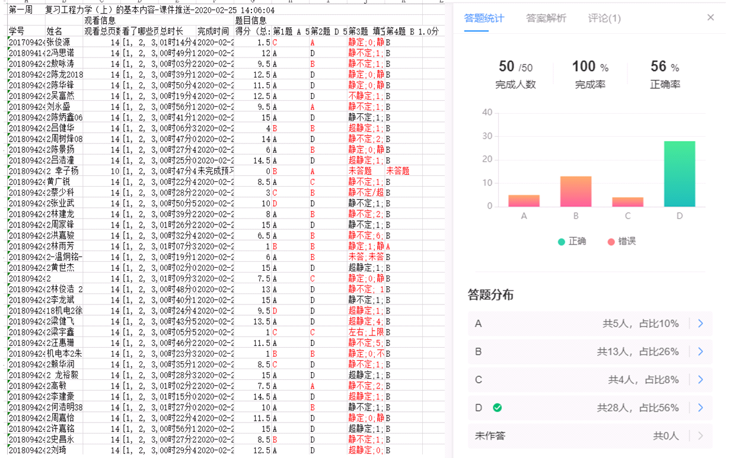Click the 完成时间 column header cell

coord(213,31)
